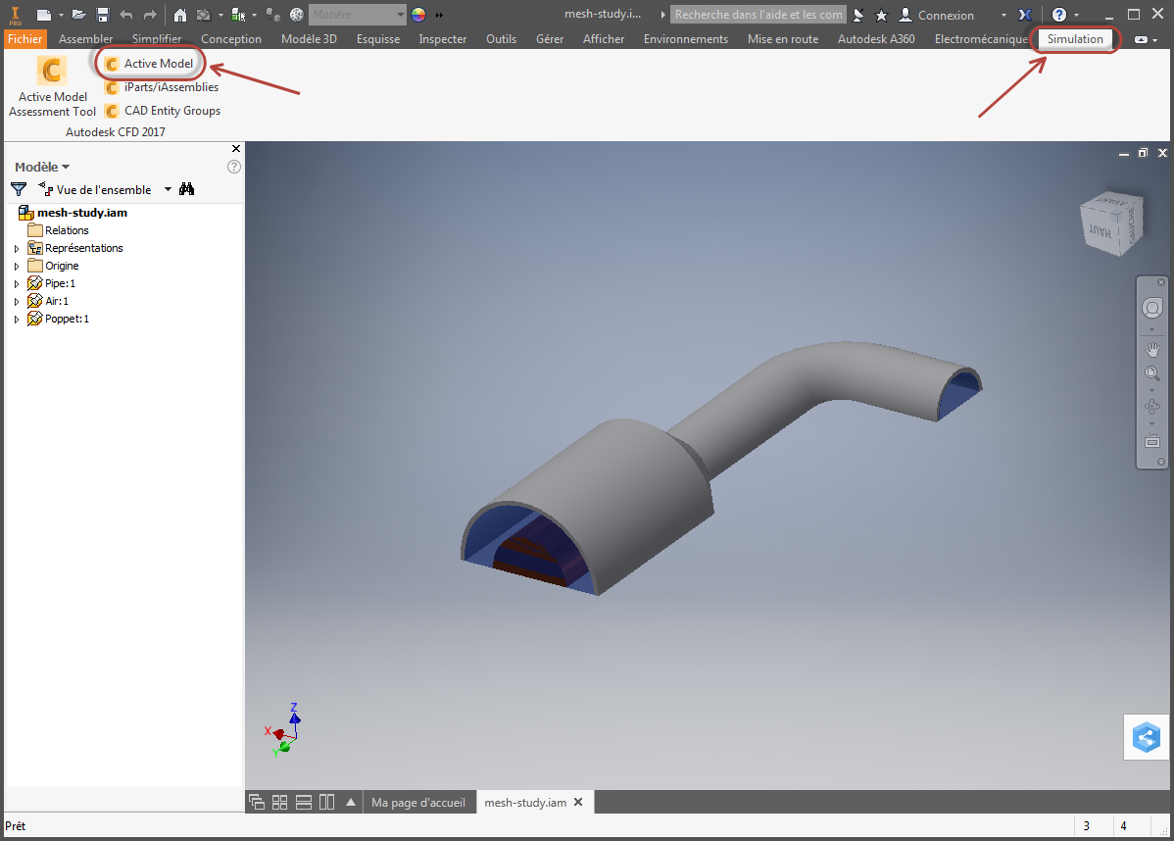
Task: Open the Modèle browser dropdown
Action: coord(42,167)
